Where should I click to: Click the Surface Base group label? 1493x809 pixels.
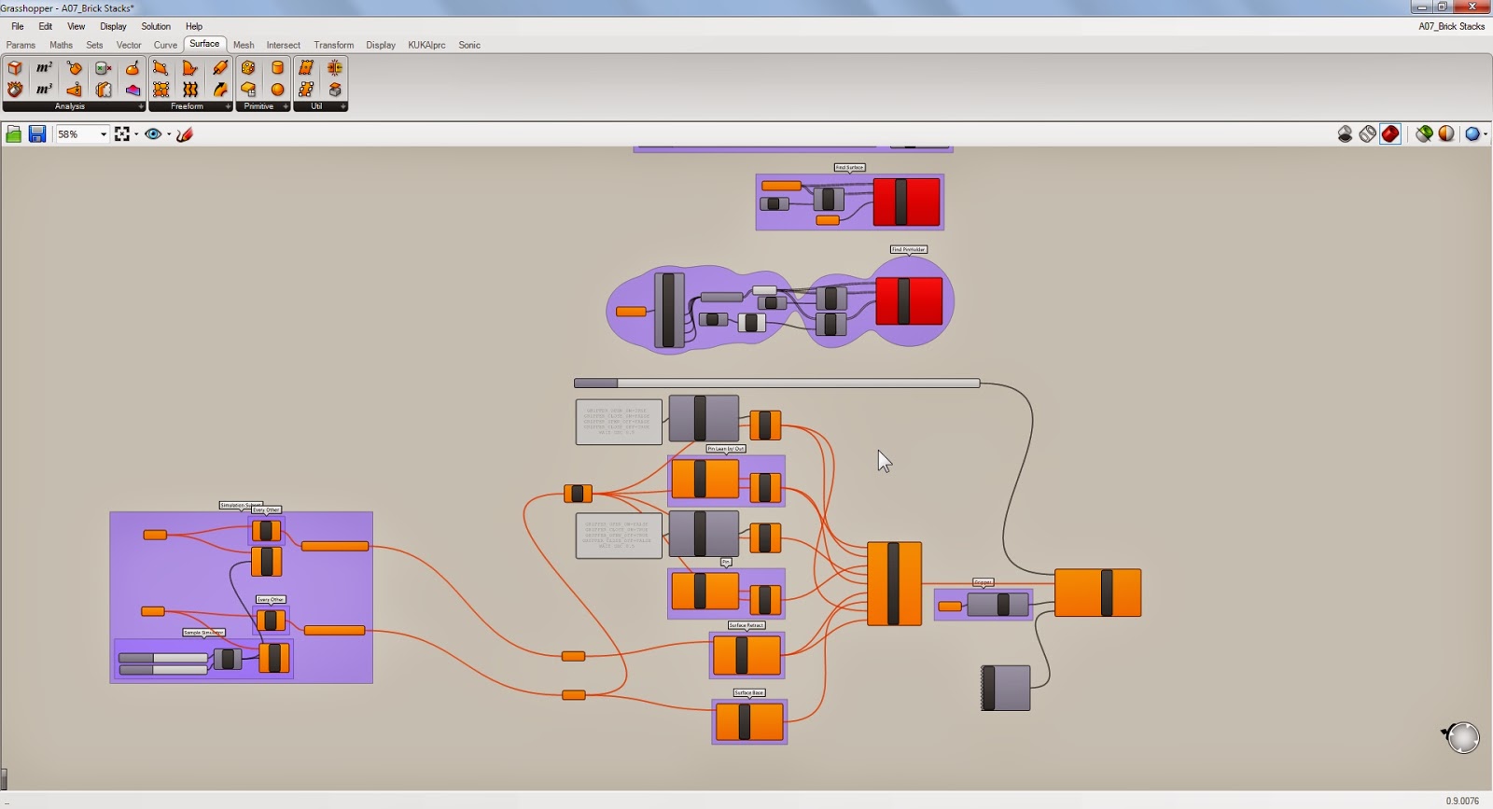tap(749, 692)
